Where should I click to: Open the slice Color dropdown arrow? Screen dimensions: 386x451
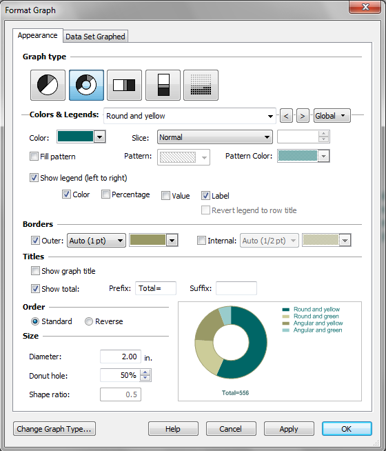tap(100, 137)
